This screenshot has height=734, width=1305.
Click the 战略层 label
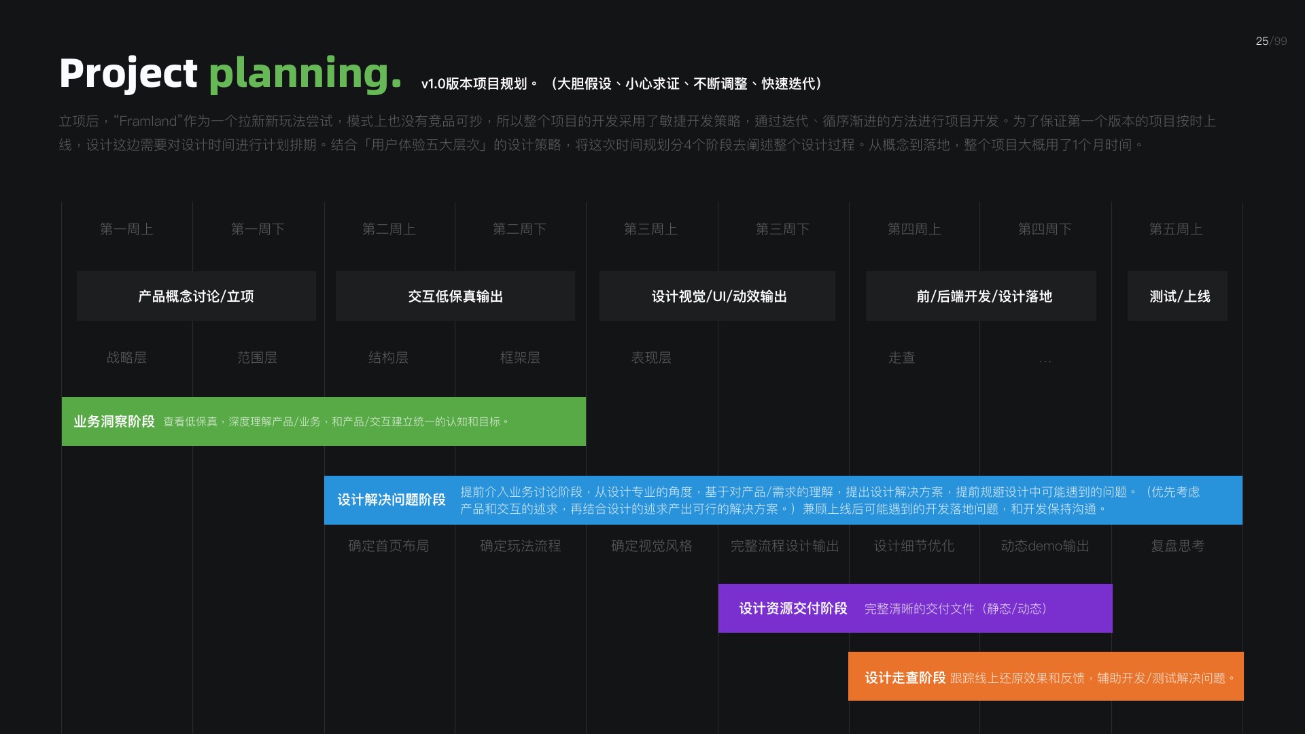(x=126, y=357)
